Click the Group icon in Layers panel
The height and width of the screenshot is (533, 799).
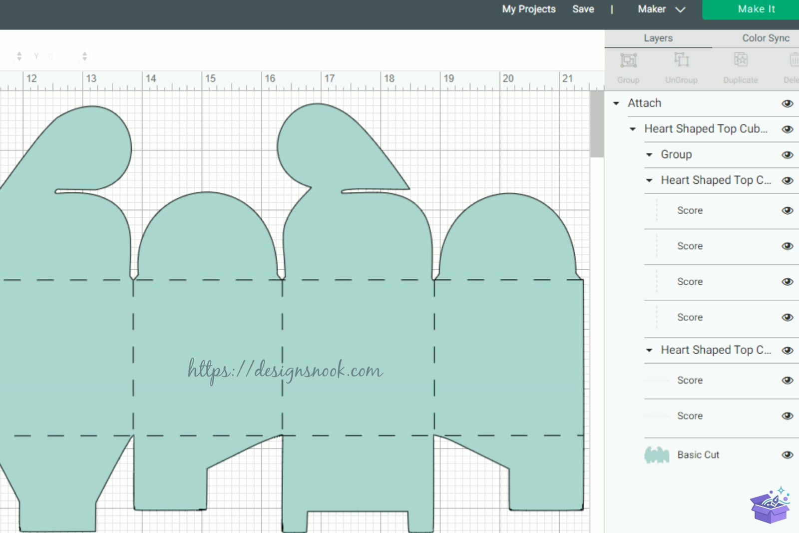[x=628, y=60]
